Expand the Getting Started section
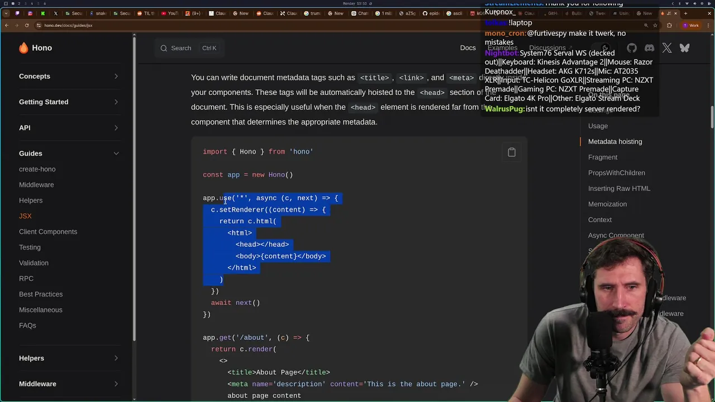Image resolution: width=715 pixels, height=402 pixels. click(x=69, y=102)
